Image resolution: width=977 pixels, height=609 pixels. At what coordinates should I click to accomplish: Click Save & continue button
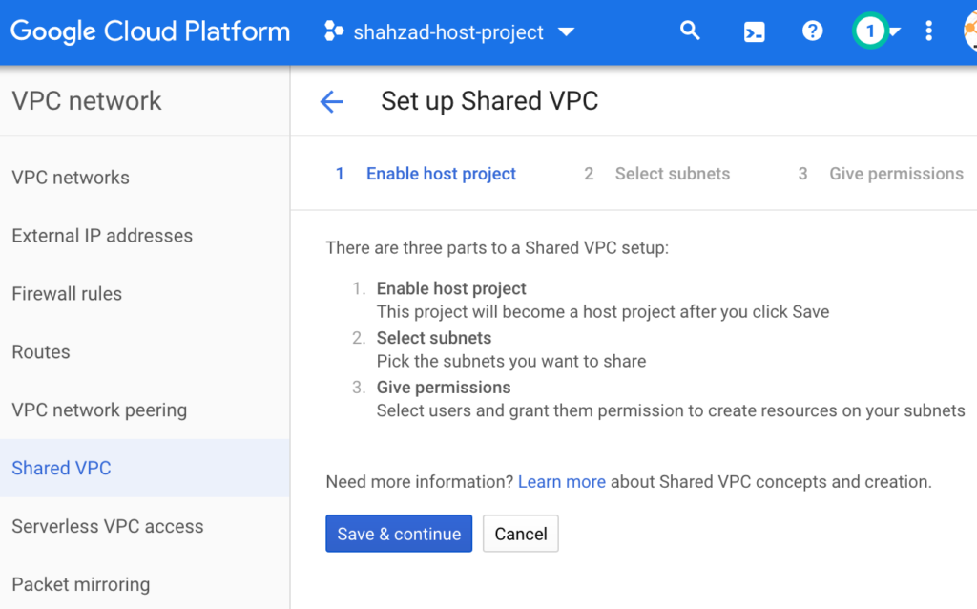click(399, 534)
